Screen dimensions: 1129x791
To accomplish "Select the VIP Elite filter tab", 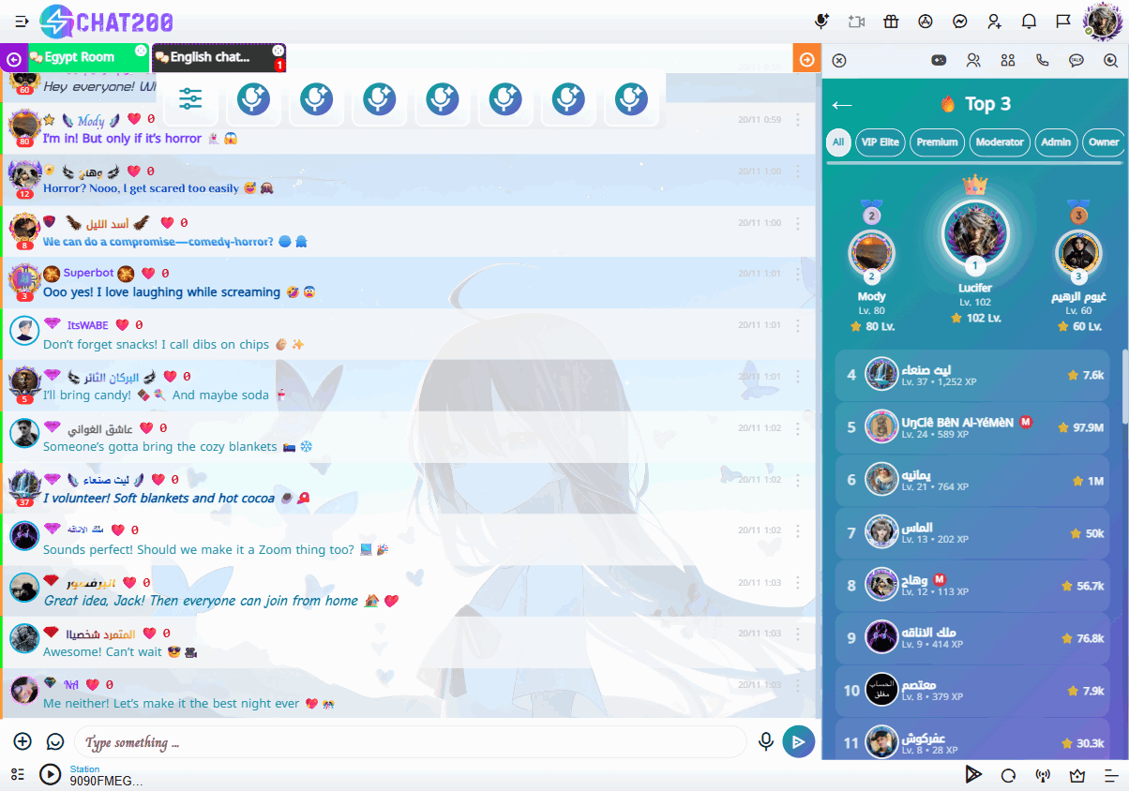I will pyautogui.click(x=879, y=142).
